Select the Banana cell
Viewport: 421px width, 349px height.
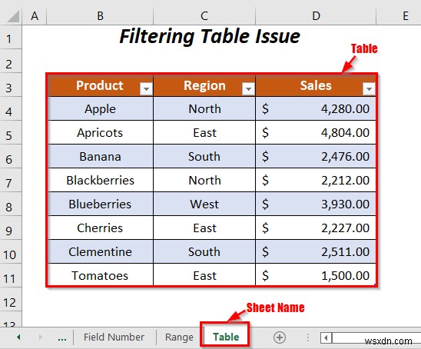click(x=100, y=156)
